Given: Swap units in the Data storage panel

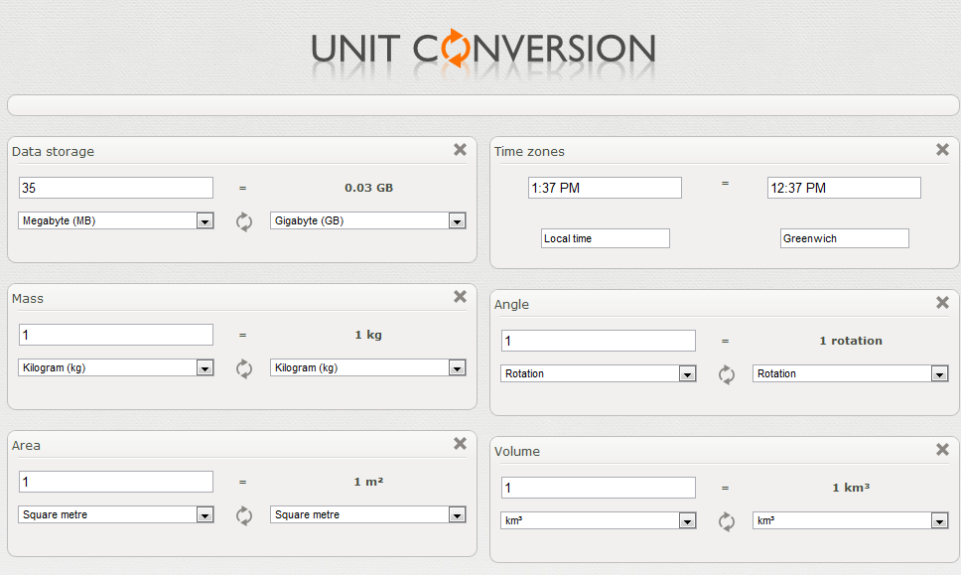Looking at the screenshot, I should pos(244,221).
